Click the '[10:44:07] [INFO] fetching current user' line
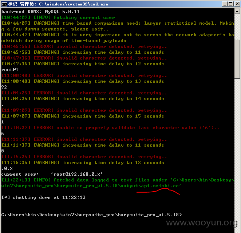 click(58, 17)
